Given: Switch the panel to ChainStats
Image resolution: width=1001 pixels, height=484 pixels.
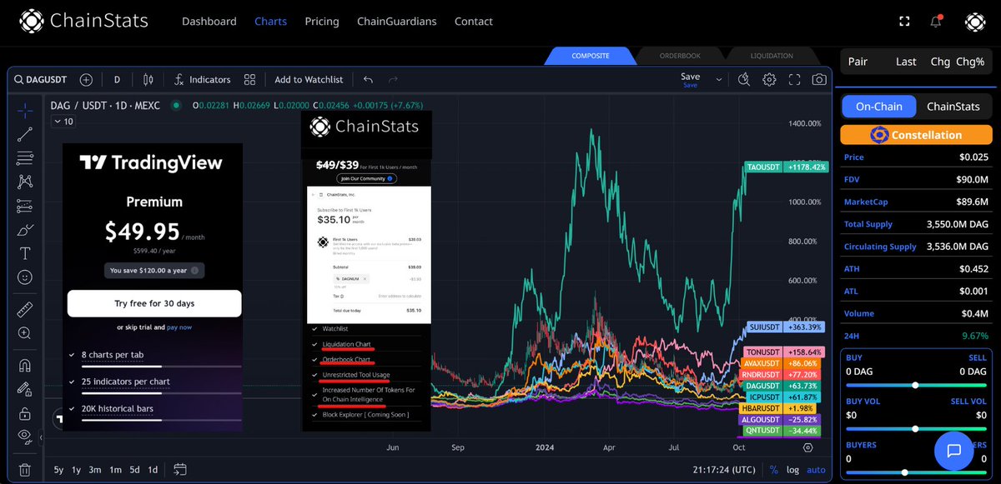Looking at the screenshot, I should (x=953, y=107).
